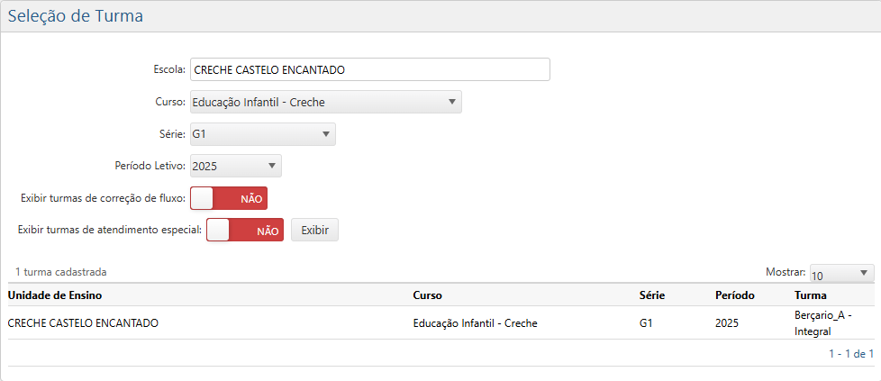Open the Período Letivo dropdown
The height and width of the screenshot is (381, 881).
235,167
